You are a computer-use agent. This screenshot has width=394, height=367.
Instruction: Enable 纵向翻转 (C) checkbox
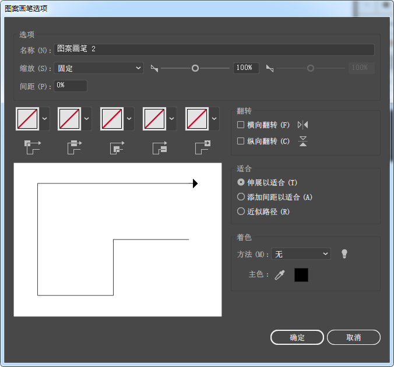[x=241, y=141]
